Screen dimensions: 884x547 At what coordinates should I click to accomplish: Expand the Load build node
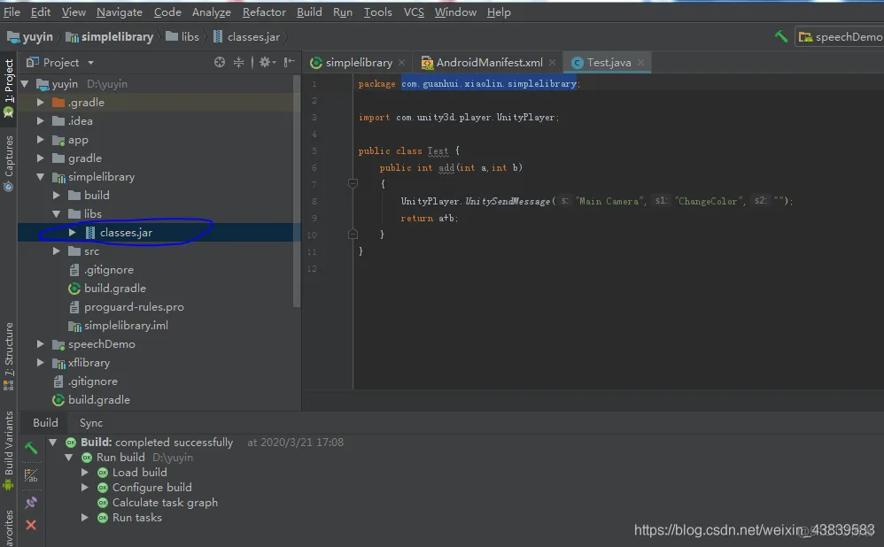click(84, 473)
